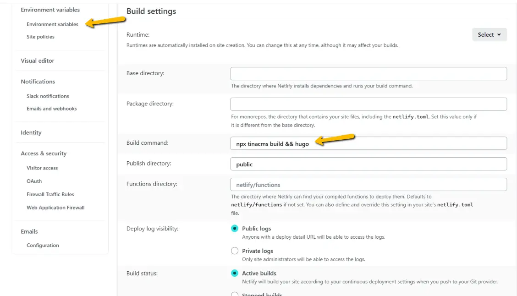Open Slack notifications settings
Viewport: 517px width, 296px height.
[47, 96]
